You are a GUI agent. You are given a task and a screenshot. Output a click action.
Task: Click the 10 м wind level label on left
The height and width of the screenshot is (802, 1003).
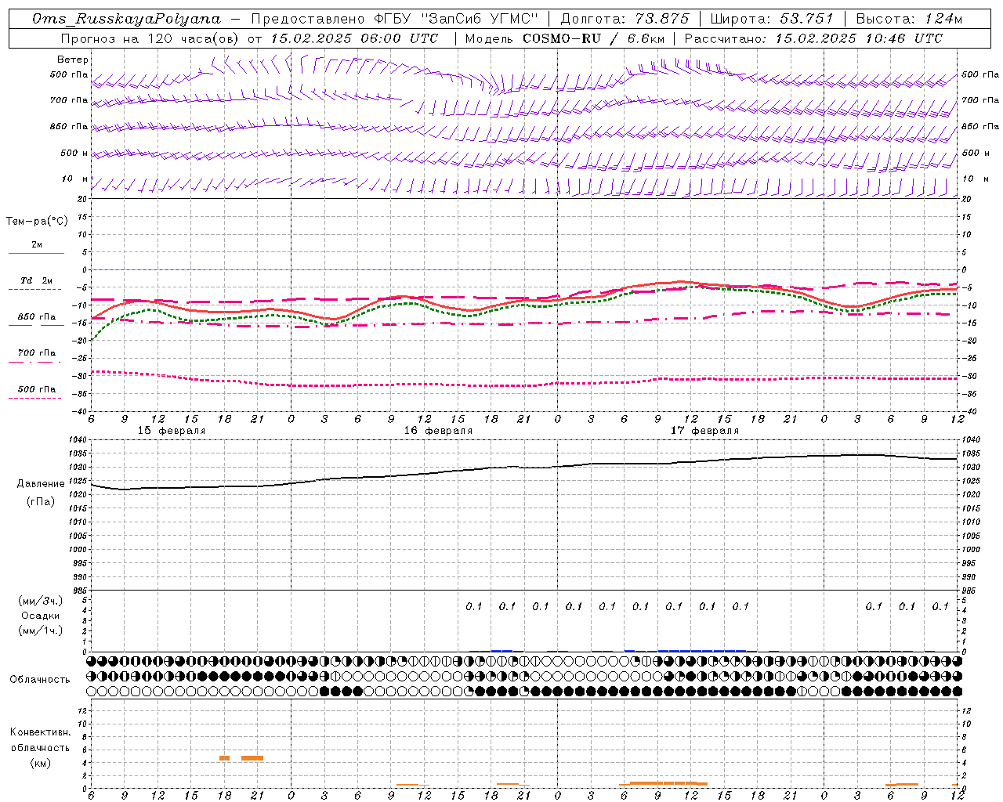pyautogui.click(x=75, y=179)
